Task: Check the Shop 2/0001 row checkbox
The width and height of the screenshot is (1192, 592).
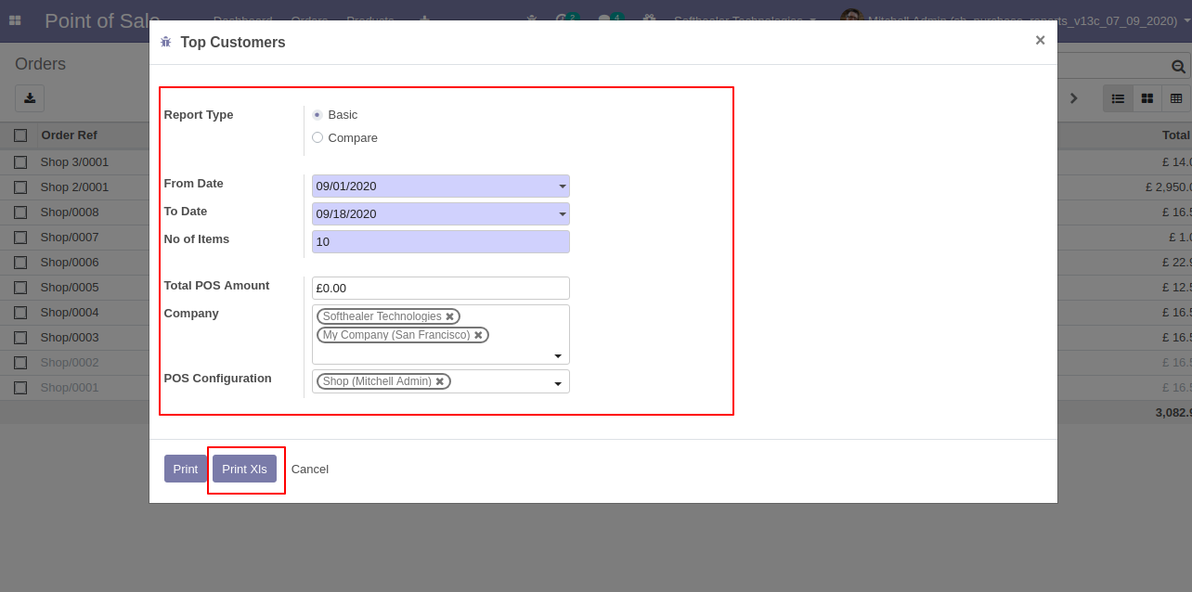Action: click(20, 187)
